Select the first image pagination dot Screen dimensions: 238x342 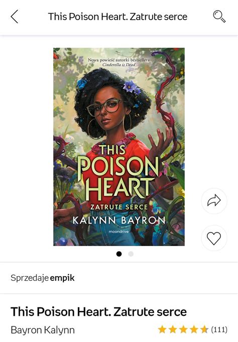click(119, 254)
